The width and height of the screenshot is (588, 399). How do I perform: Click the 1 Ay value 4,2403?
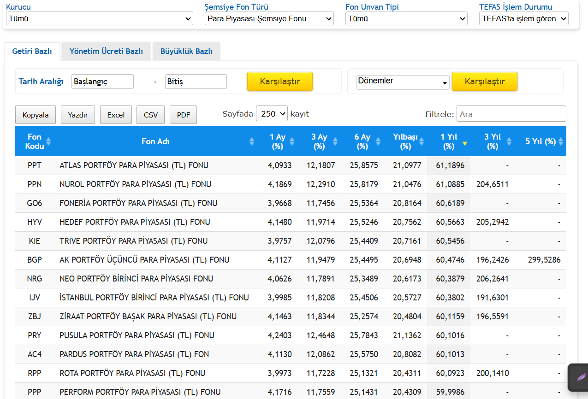click(x=279, y=335)
